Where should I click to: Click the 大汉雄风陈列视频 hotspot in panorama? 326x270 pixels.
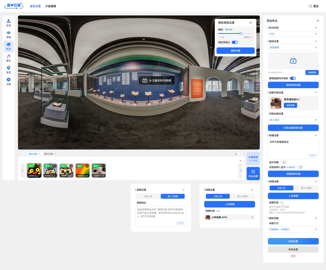point(157,81)
